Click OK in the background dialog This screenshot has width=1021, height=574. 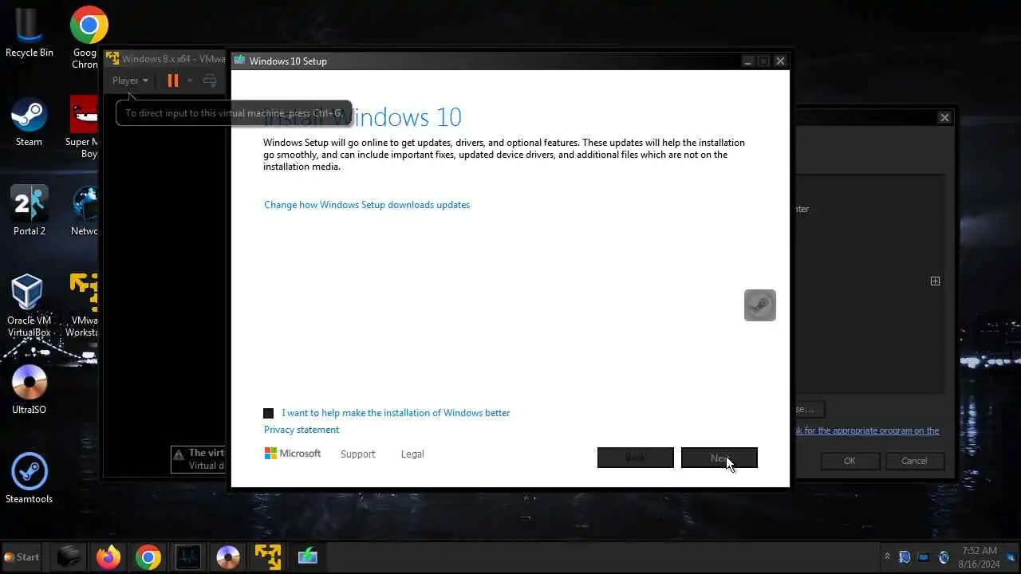(x=850, y=461)
